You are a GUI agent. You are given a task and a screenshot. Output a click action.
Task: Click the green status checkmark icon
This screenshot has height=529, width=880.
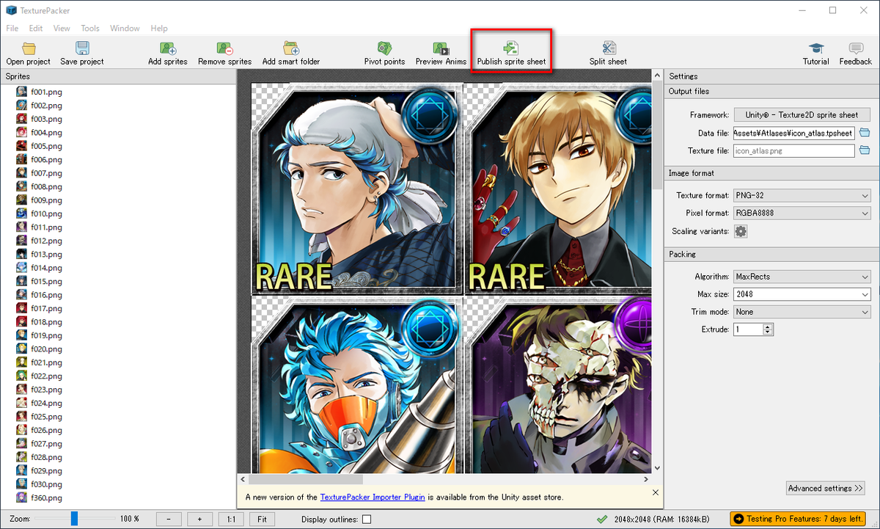click(602, 519)
